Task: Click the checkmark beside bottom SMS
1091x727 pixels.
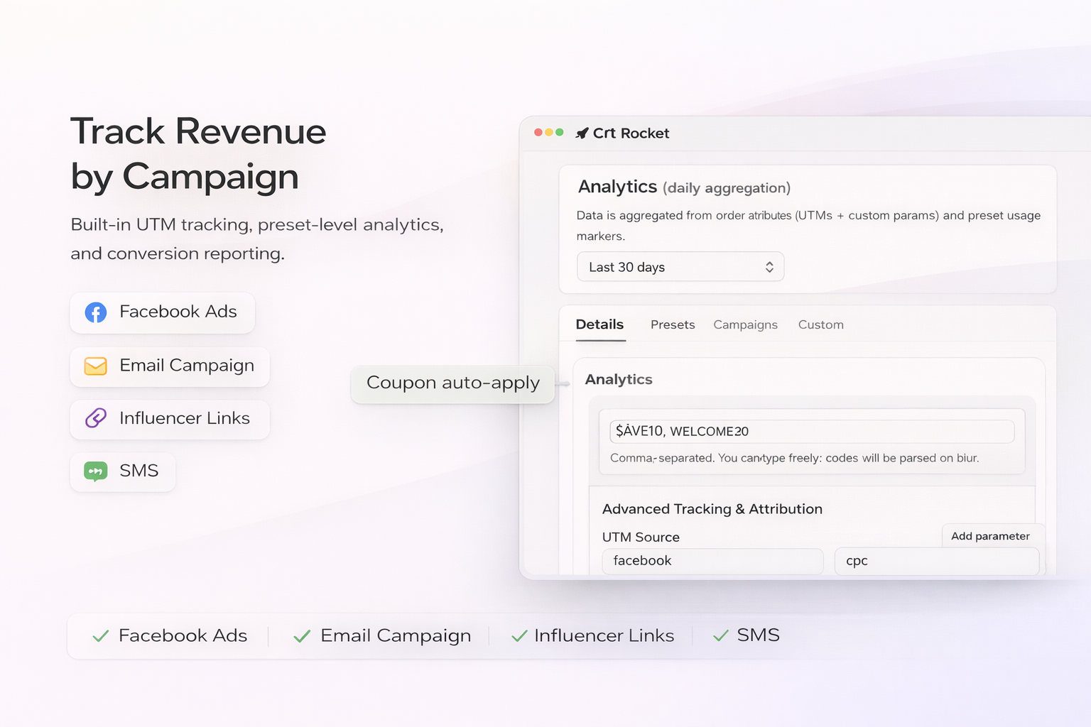Action: pyautogui.click(x=721, y=636)
